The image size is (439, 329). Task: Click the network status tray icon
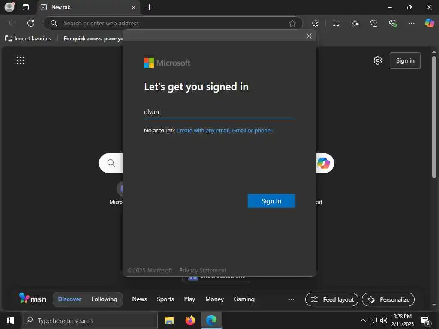[373, 320]
